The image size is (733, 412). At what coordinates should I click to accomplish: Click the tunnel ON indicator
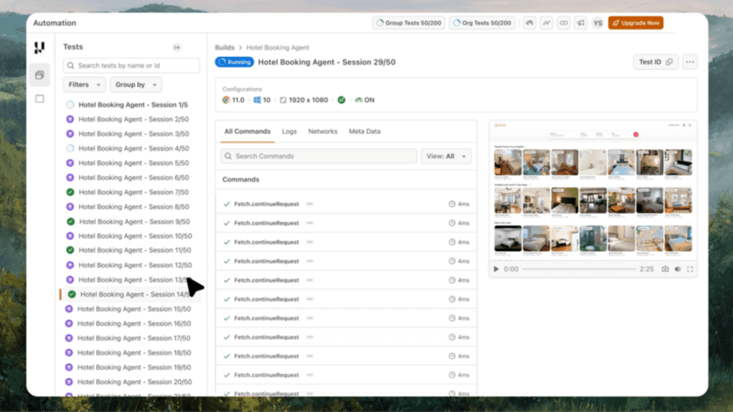click(x=365, y=100)
